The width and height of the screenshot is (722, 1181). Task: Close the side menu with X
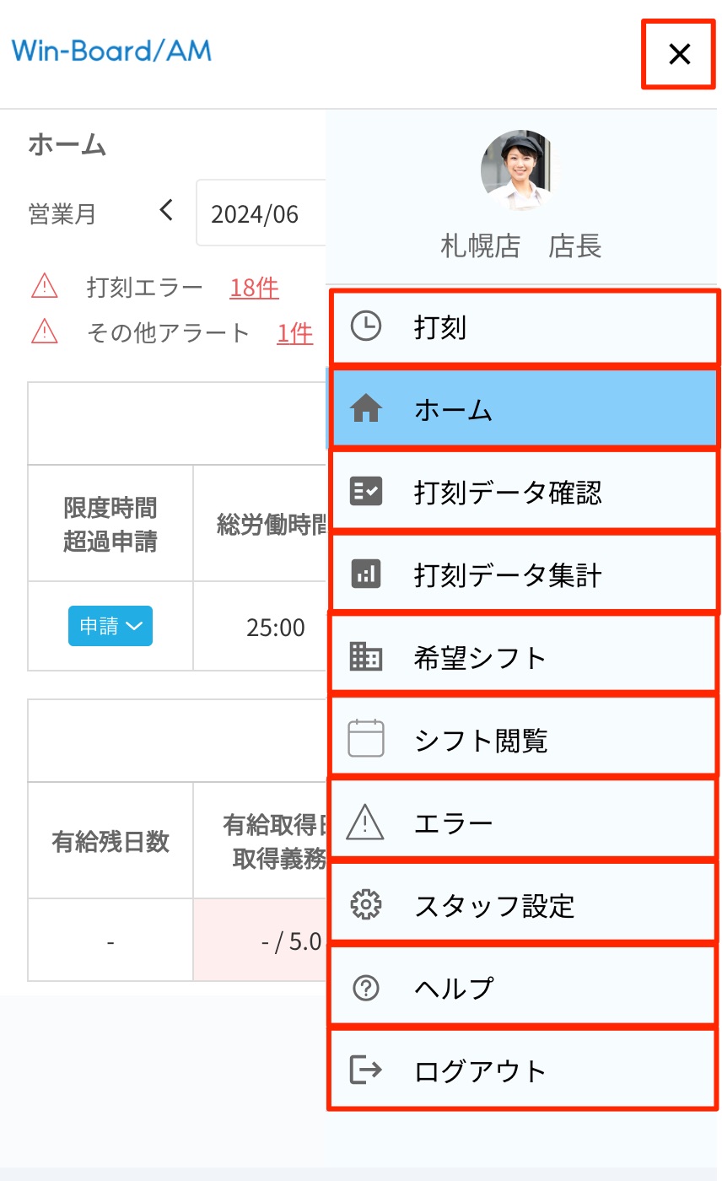[x=678, y=54]
